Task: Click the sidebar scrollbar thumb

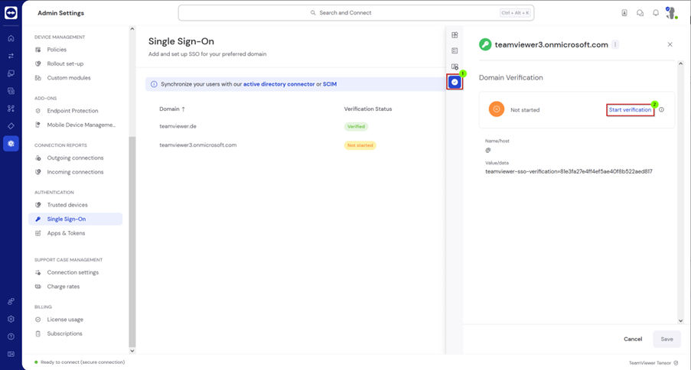Action: (132, 242)
